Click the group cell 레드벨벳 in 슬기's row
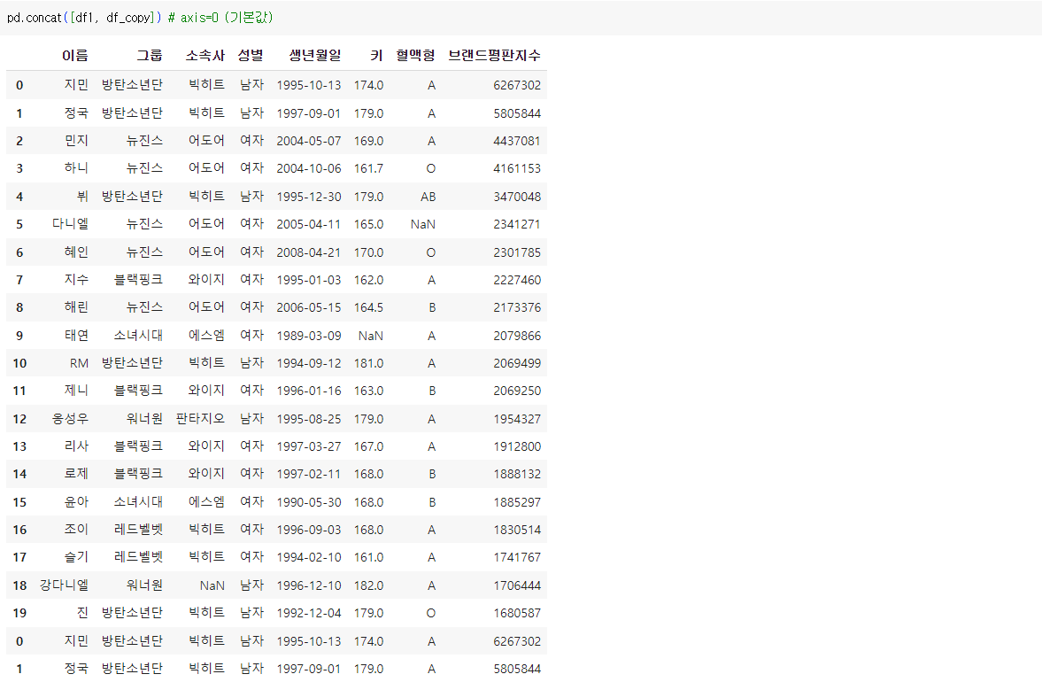Image resolution: width=1042 pixels, height=682 pixels. (x=138, y=557)
